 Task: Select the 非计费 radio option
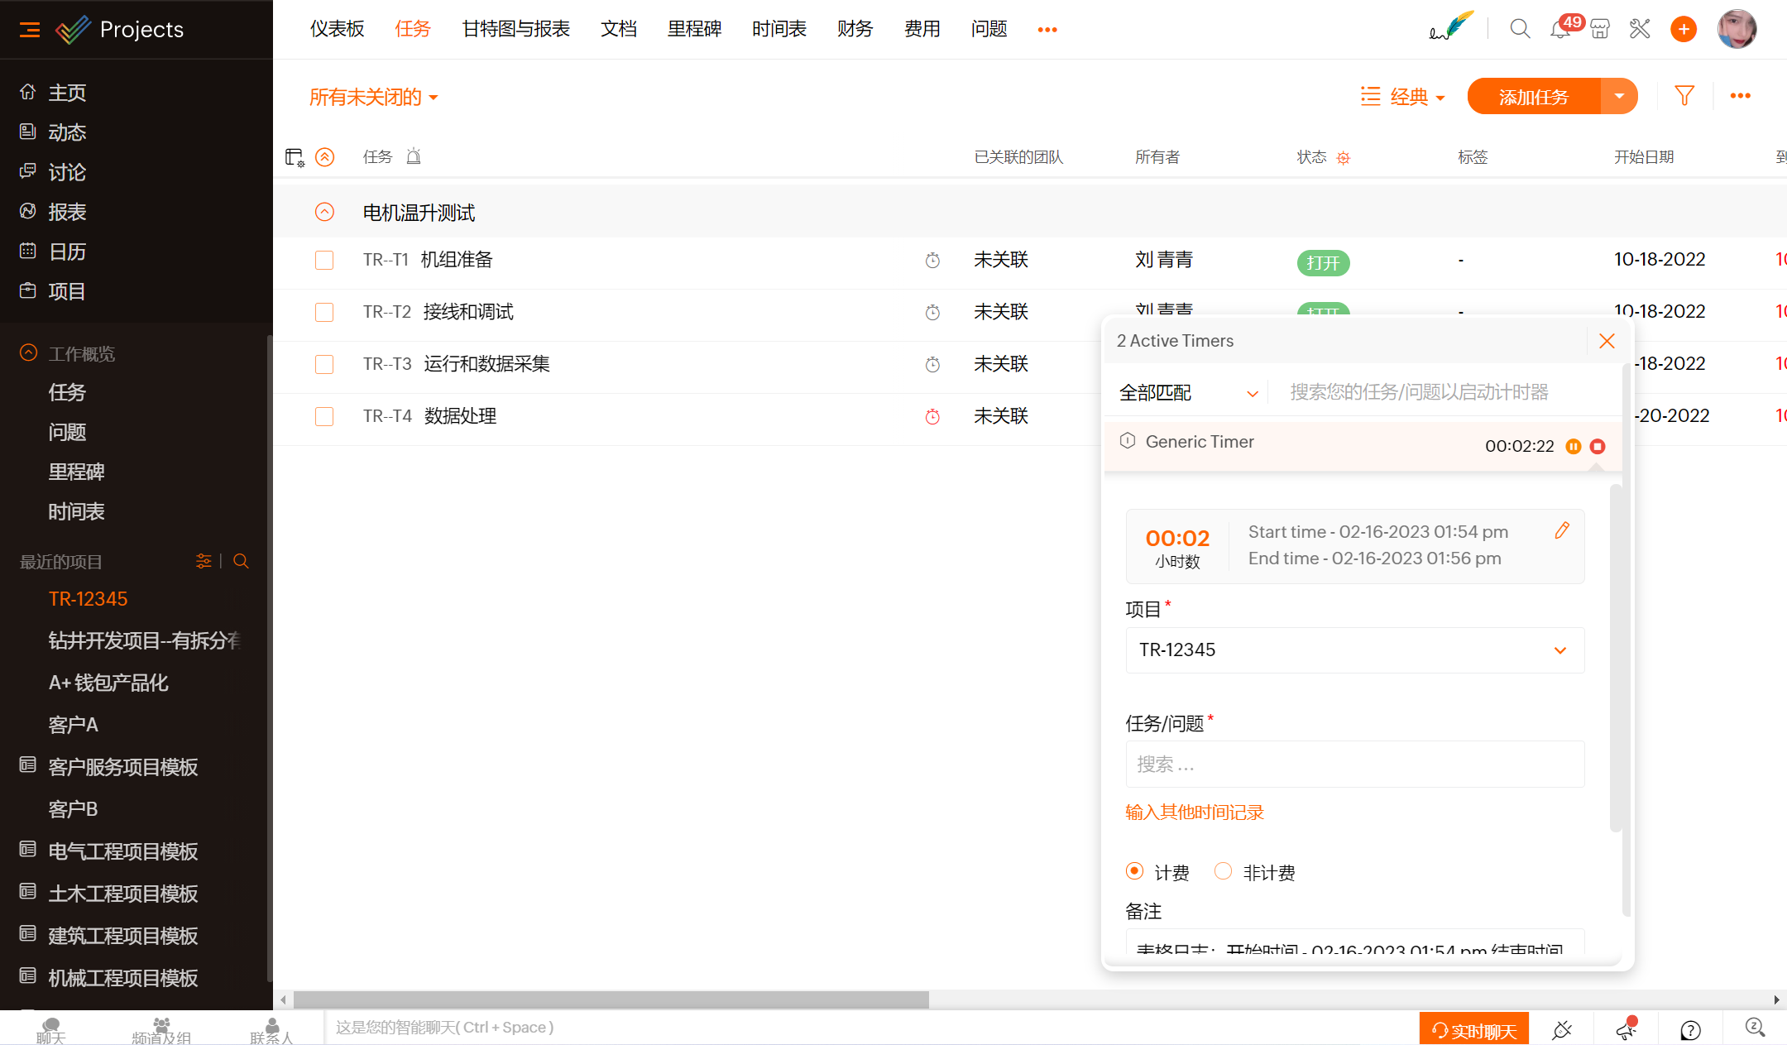[1223, 871]
